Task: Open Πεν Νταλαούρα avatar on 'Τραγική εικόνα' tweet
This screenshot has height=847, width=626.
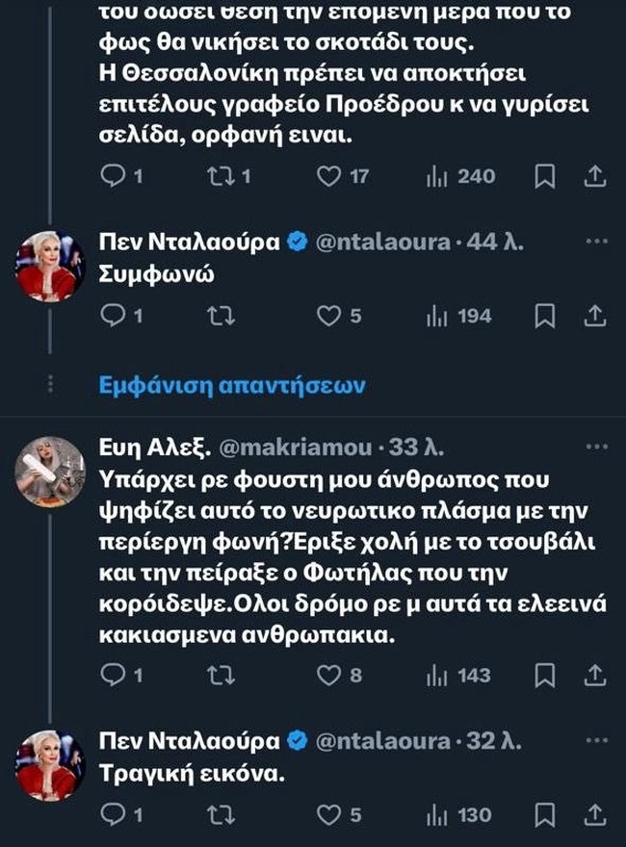Action: [51, 764]
